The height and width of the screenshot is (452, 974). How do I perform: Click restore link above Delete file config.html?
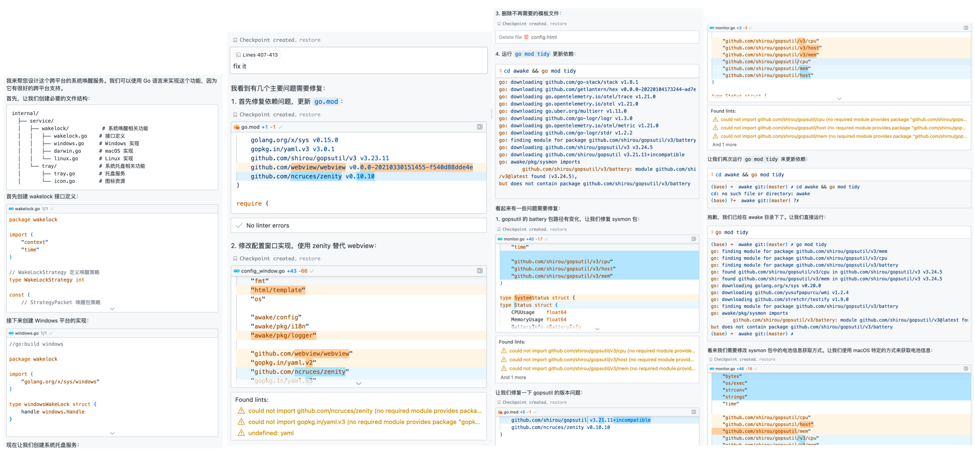558,24
